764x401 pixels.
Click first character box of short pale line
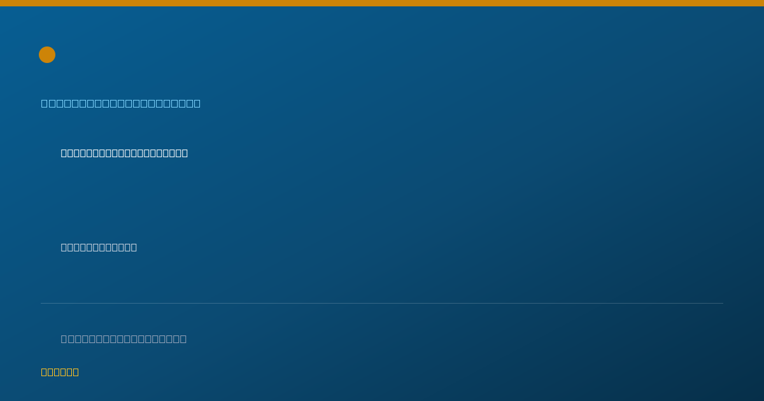pyautogui.click(x=64, y=247)
